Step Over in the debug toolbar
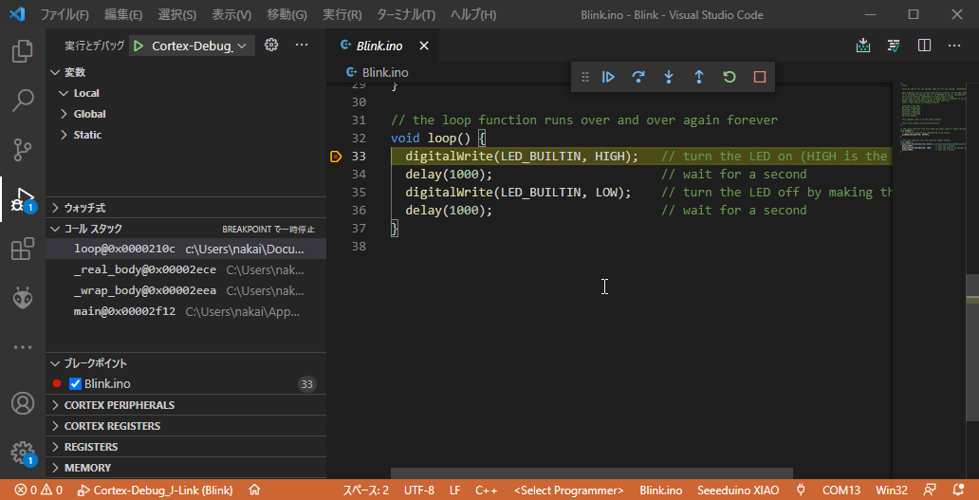Viewport: 979px width, 500px height. [638, 77]
